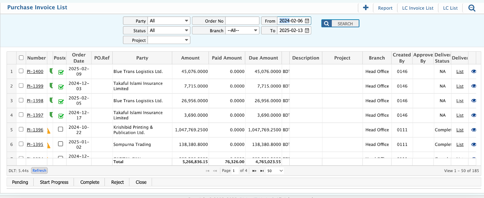Open the LC List menu item
The height and width of the screenshot is (198, 484).
pyautogui.click(x=450, y=8)
